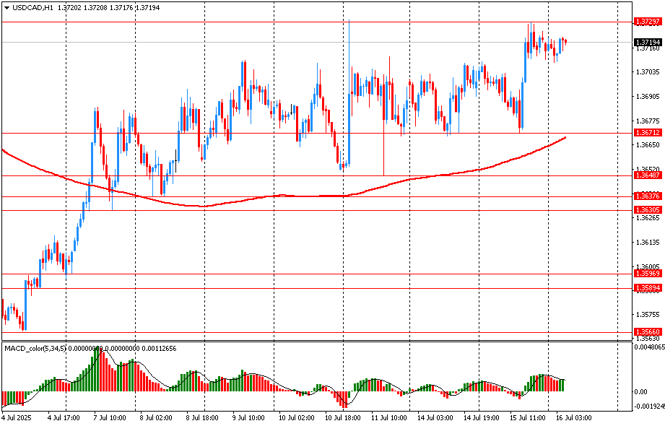Click the 1.36487 price level label
665x426 pixels.
click(x=648, y=175)
